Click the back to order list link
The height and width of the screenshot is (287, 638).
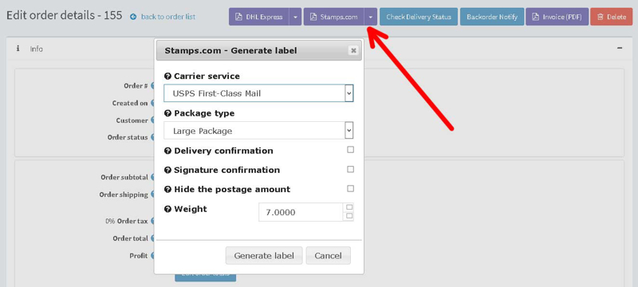[168, 17]
